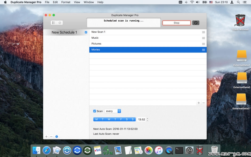Select the Music scan row
Screen dimensions: 251x157
pos(148,38)
